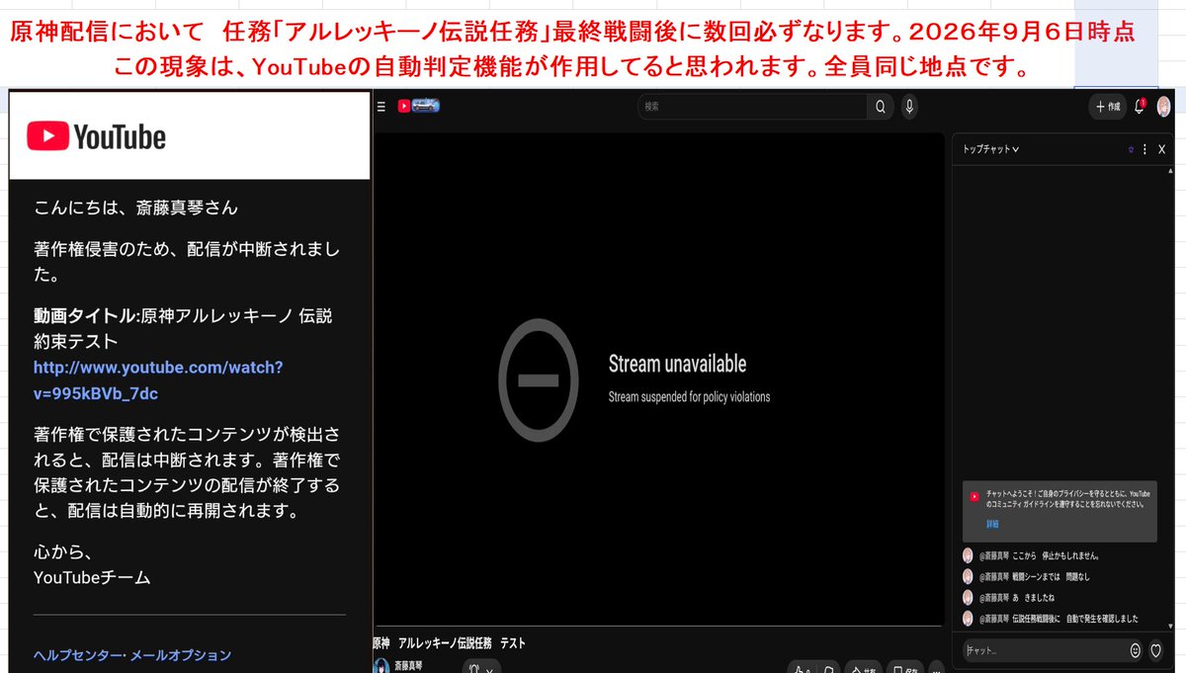Screen dimensions: 1186x673
Task: Open the メールオプション link
Action: pos(180,655)
